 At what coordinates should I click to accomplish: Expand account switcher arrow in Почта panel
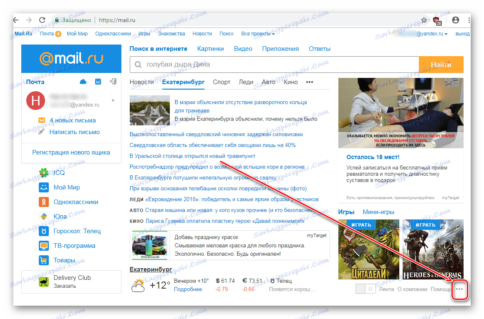[113, 100]
